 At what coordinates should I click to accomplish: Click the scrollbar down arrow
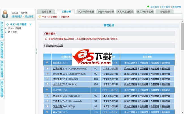click(182, 113)
